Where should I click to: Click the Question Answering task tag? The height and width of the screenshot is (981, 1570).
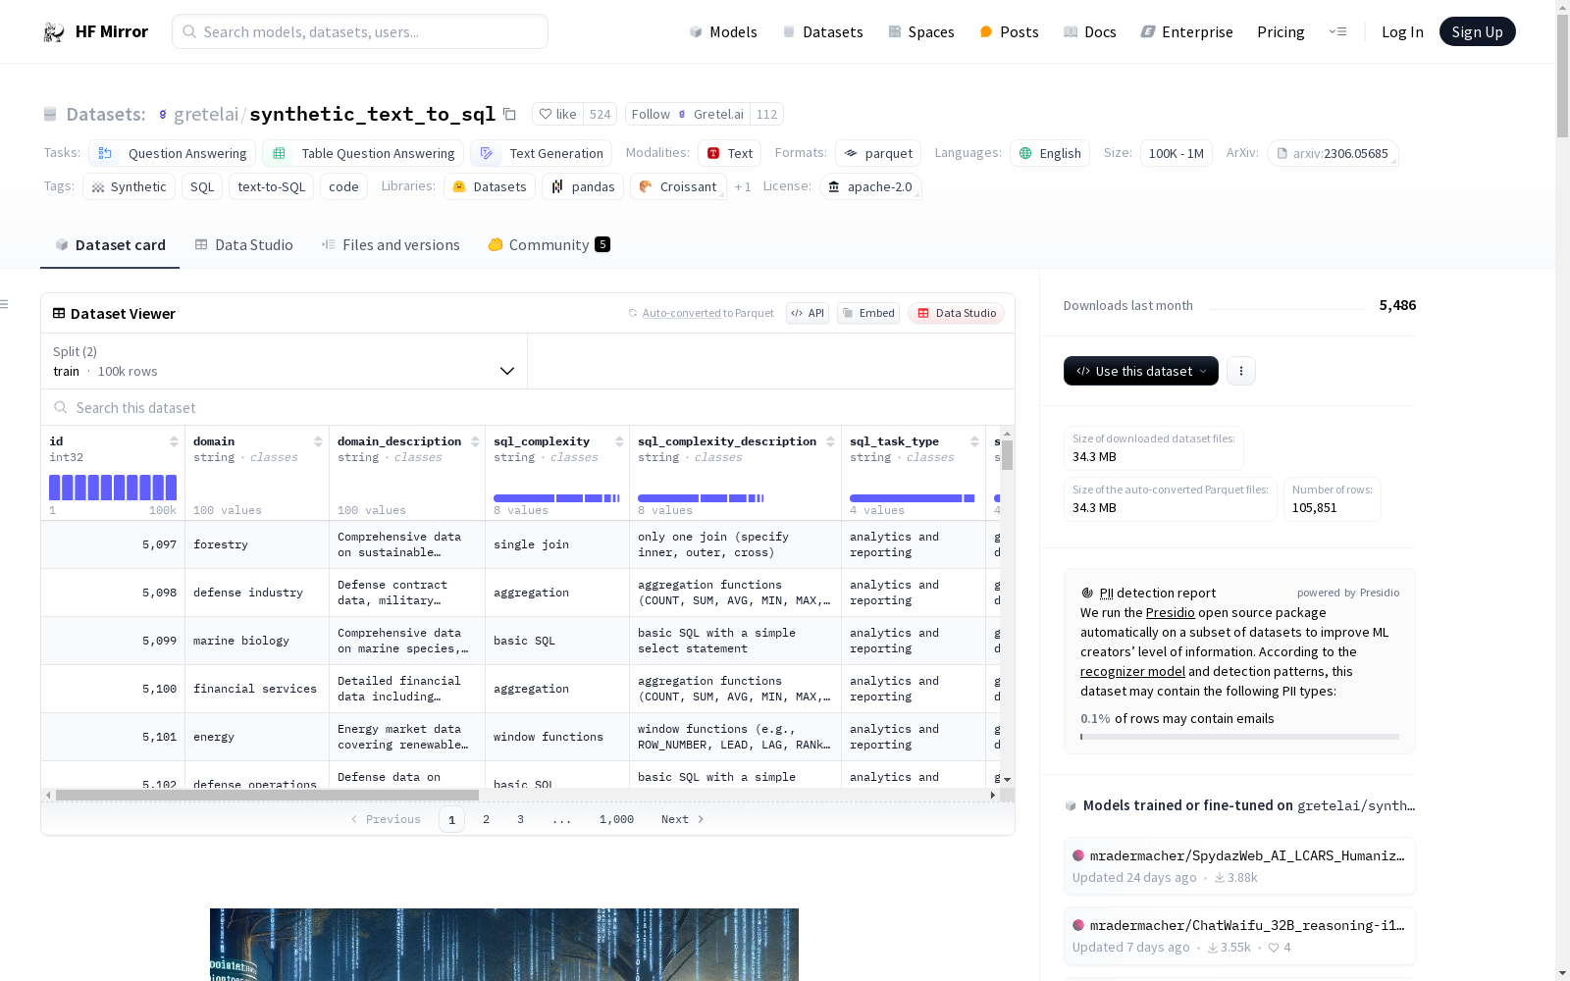click(172, 153)
